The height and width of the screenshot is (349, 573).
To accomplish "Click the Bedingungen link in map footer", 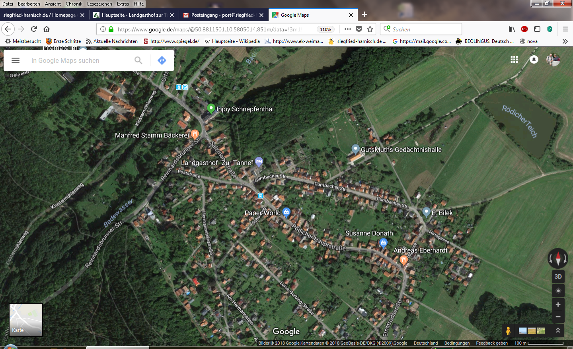I will click(457, 343).
